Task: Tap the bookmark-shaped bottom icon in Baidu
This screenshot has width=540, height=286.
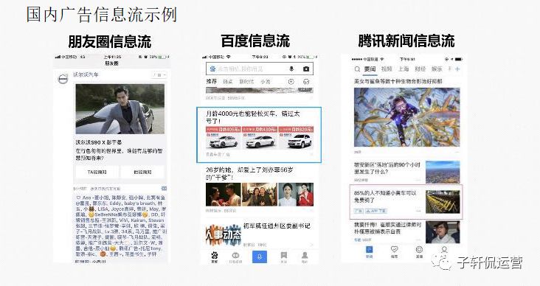Action: click(283, 257)
